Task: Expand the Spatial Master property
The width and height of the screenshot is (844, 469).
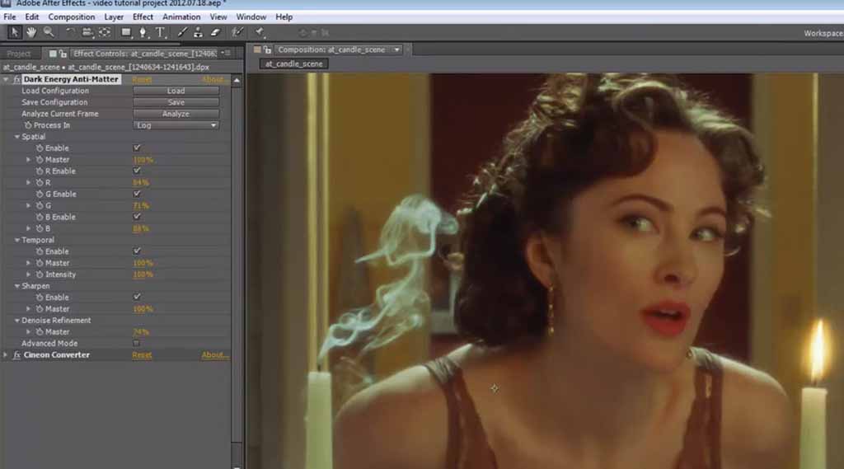Action: (29, 159)
